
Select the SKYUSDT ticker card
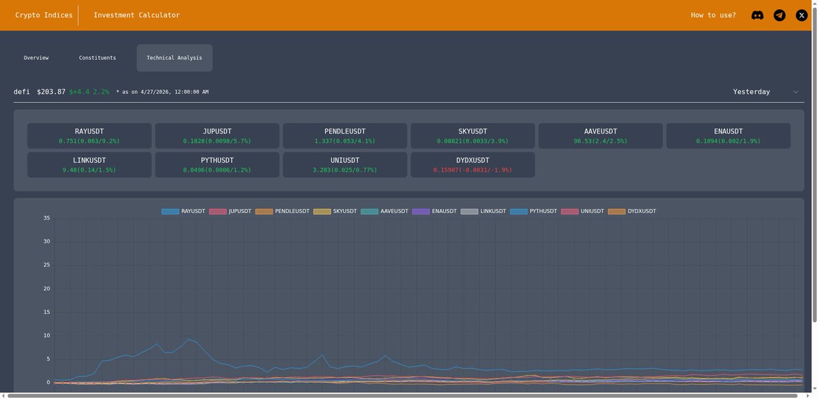tap(472, 135)
